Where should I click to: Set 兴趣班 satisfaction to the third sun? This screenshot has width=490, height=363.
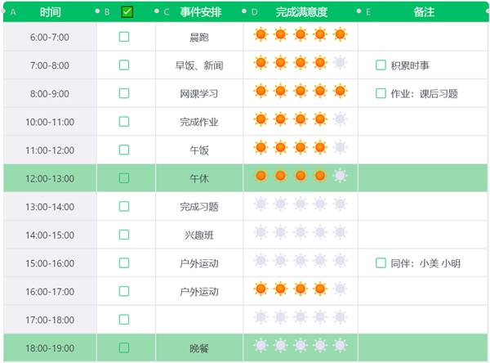coord(301,233)
